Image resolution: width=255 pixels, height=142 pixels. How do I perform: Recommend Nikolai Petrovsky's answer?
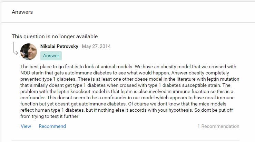(x=52, y=126)
